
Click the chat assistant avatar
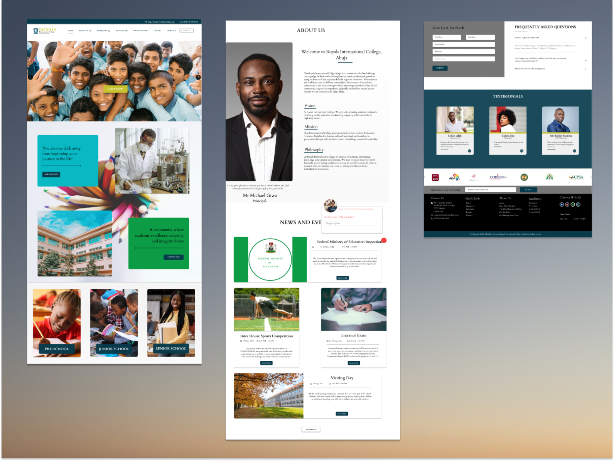click(330, 206)
